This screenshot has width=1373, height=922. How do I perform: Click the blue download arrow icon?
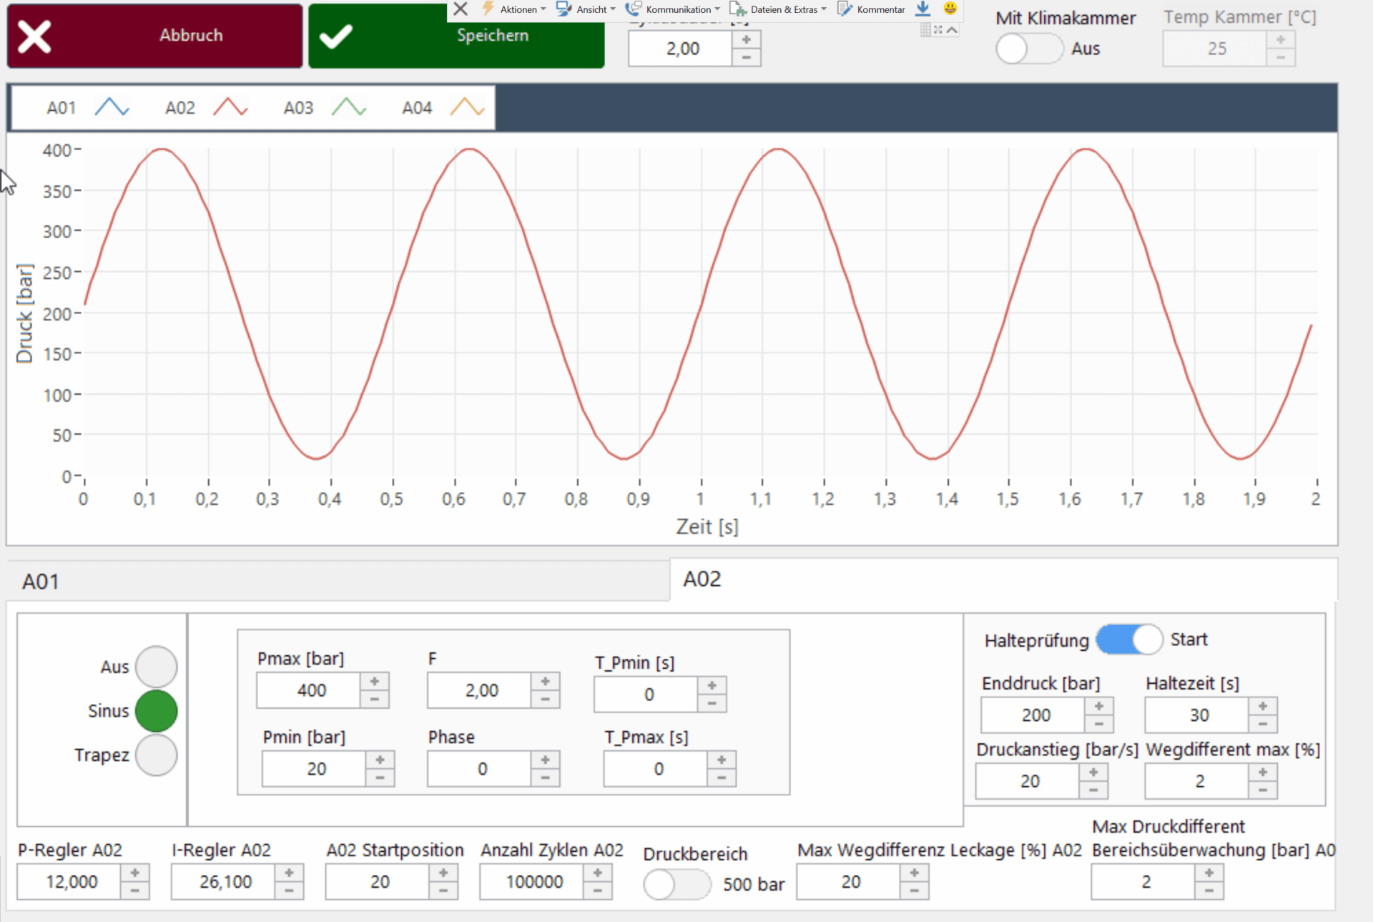tap(922, 9)
